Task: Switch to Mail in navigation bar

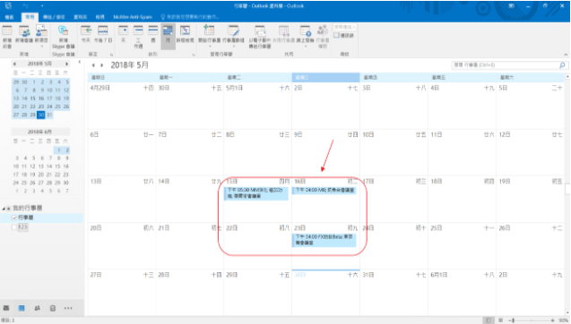Action: click(x=6, y=308)
